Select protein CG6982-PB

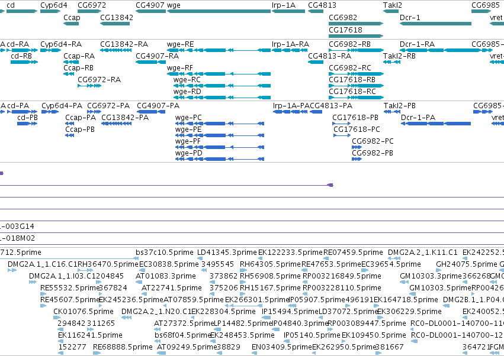pyautogui.click(x=357, y=159)
